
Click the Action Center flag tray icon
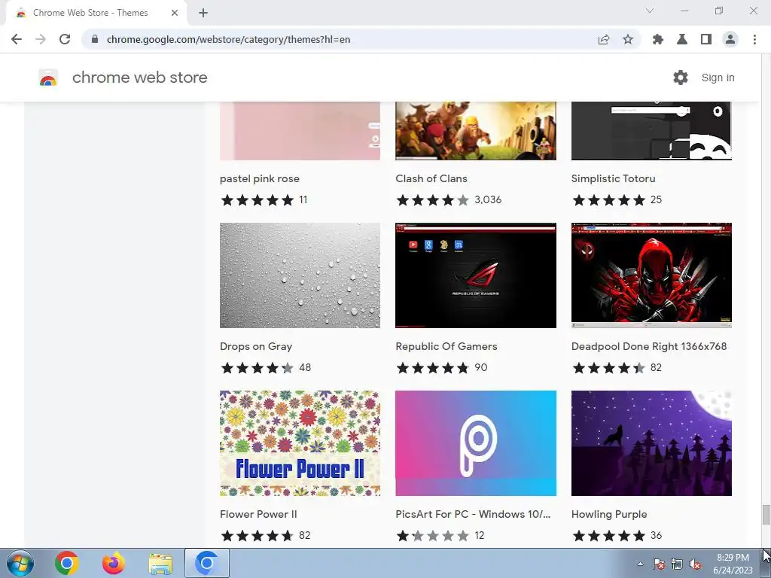pos(659,564)
